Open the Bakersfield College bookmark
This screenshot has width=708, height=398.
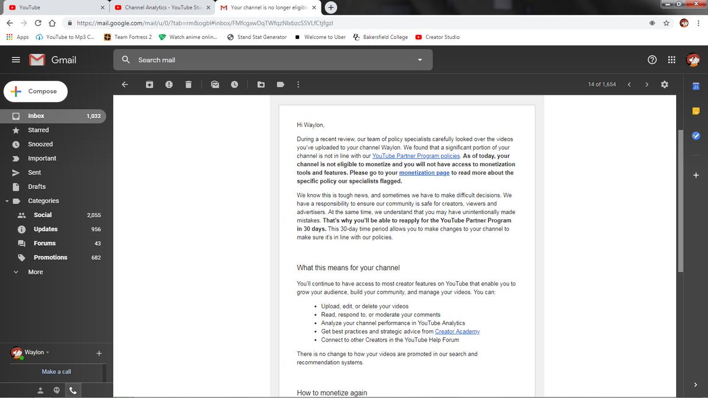click(381, 37)
